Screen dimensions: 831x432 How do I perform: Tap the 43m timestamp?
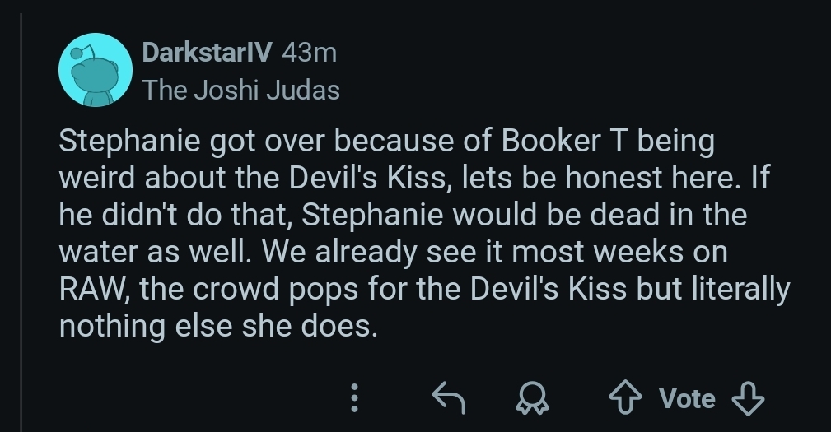pyautogui.click(x=310, y=53)
